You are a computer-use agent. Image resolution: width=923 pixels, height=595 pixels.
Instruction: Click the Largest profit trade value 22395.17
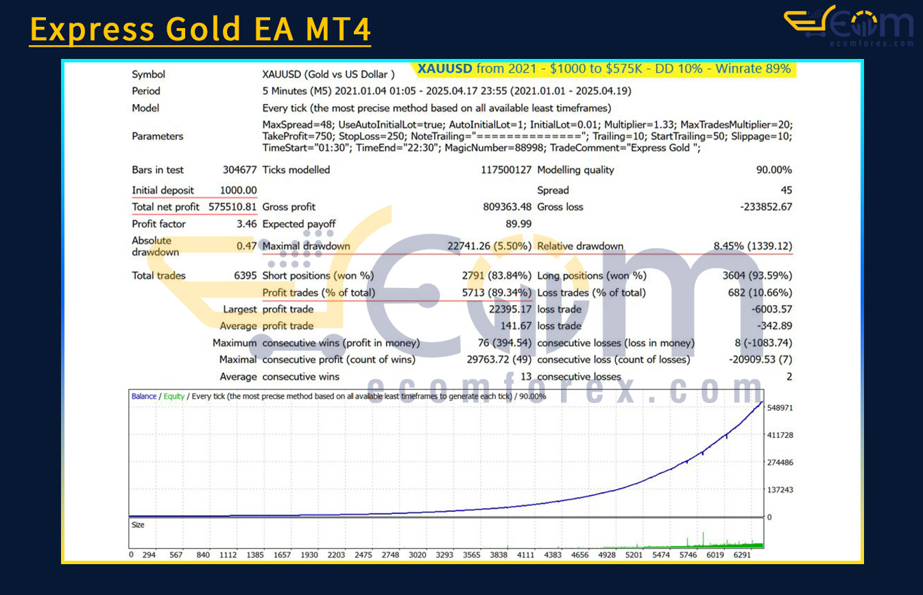click(x=510, y=310)
